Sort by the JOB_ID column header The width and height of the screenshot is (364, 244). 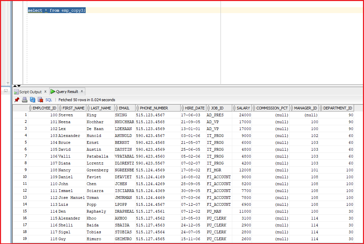click(x=219, y=108)
